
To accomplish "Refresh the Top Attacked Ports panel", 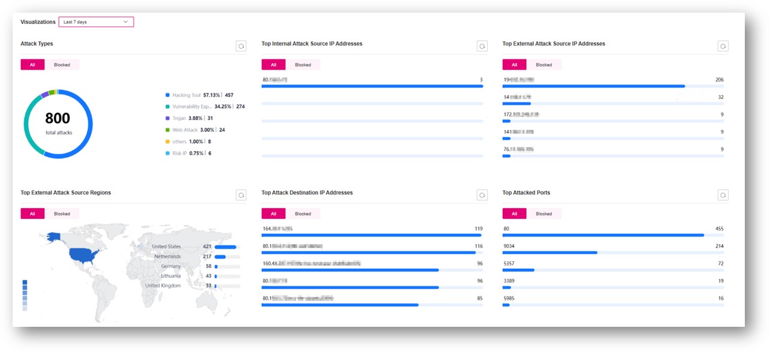I will tap(723, 195).
